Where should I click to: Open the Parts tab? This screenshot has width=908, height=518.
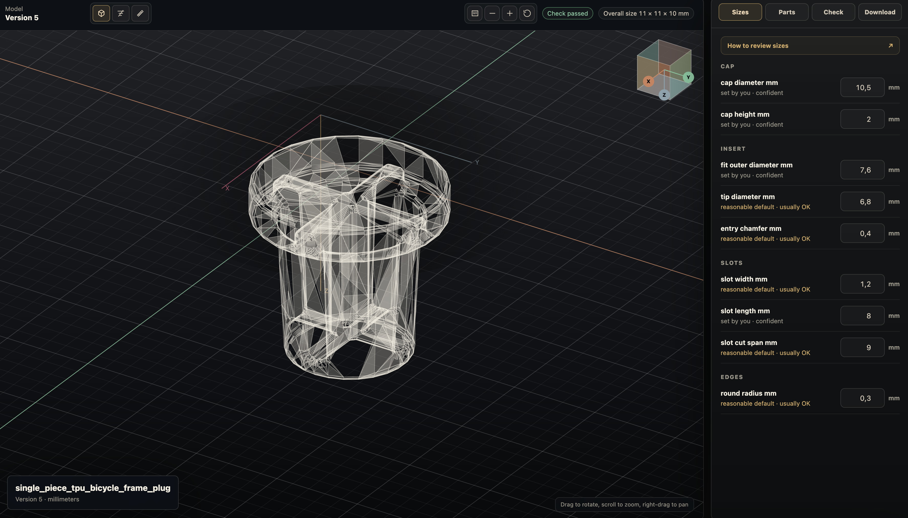(x=787, y=12)
